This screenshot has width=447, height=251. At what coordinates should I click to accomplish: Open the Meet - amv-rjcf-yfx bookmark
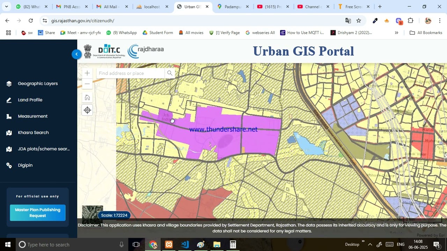pyautogui.click(x=81, y=33)
